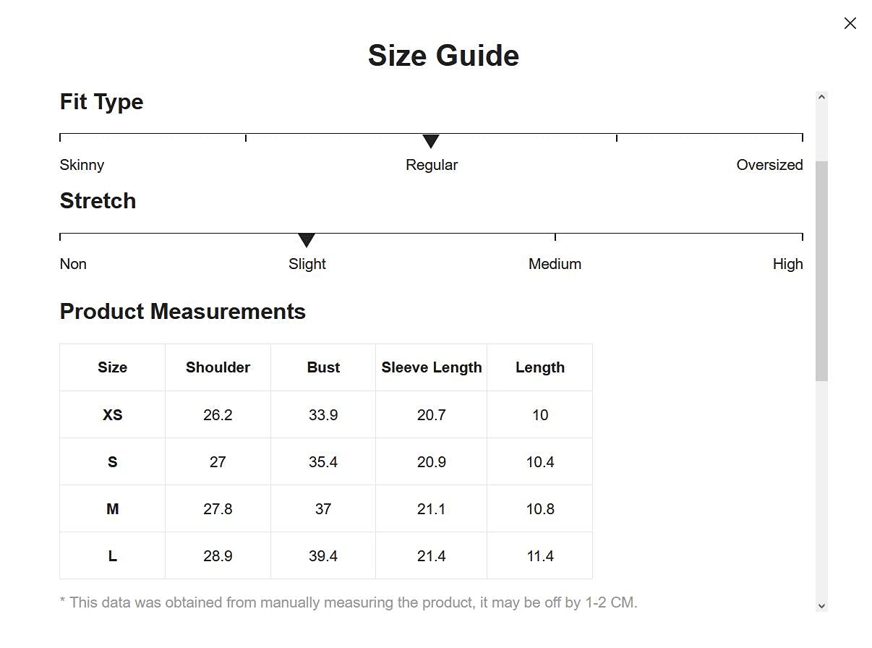Click the M row bust value 37
Viewport: 872px width, 648px height.
323,509
